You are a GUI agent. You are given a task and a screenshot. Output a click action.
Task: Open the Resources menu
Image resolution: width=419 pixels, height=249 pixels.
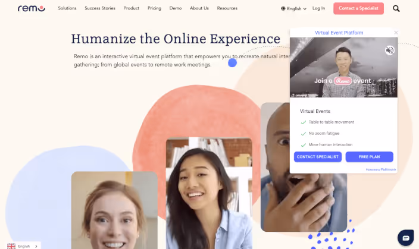tap(227, 8)
